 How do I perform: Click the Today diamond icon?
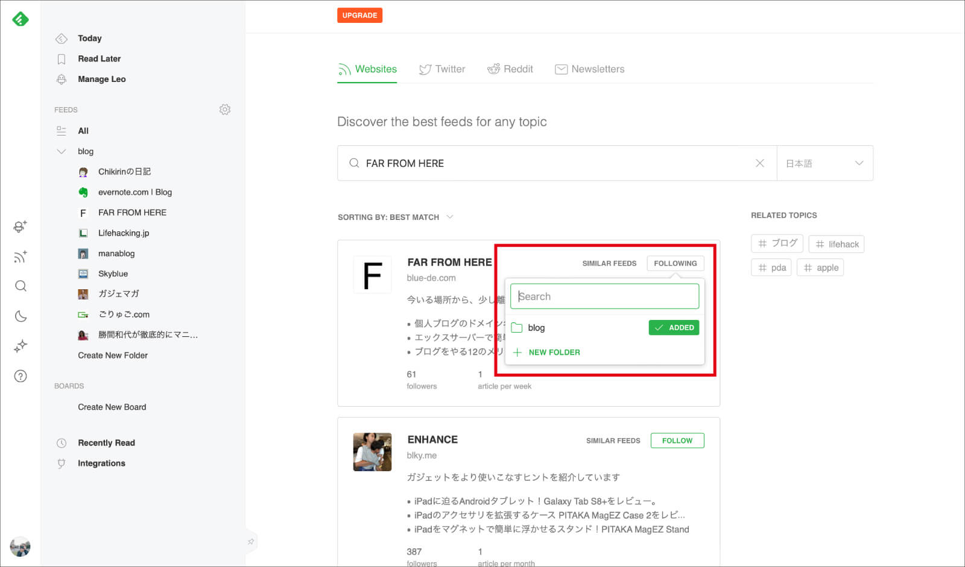pyautogui.click(x=61, y=39)
